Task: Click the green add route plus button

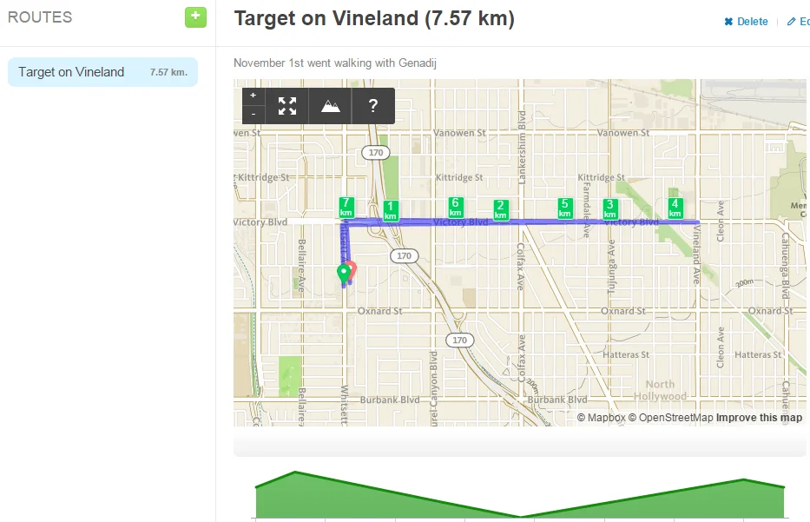Action: coord(195,17)
